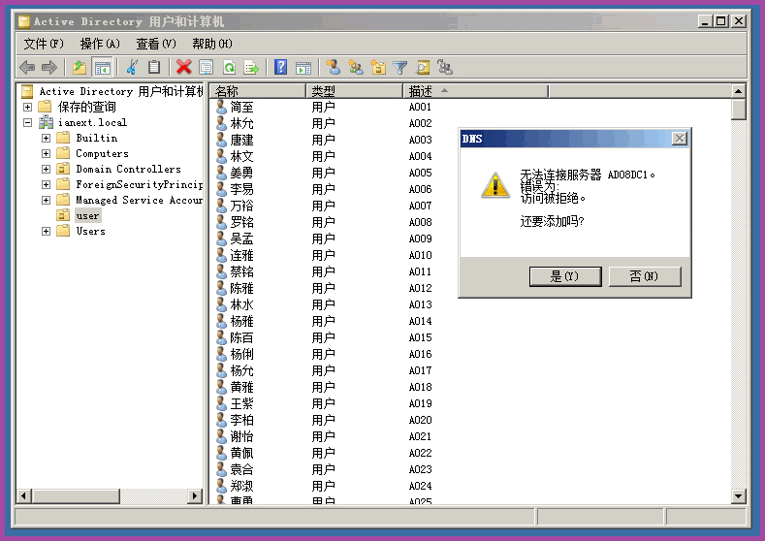The width and height of the screenshot is (765, 541).
Task: Click the add to group icon
Action: point(445,67)
